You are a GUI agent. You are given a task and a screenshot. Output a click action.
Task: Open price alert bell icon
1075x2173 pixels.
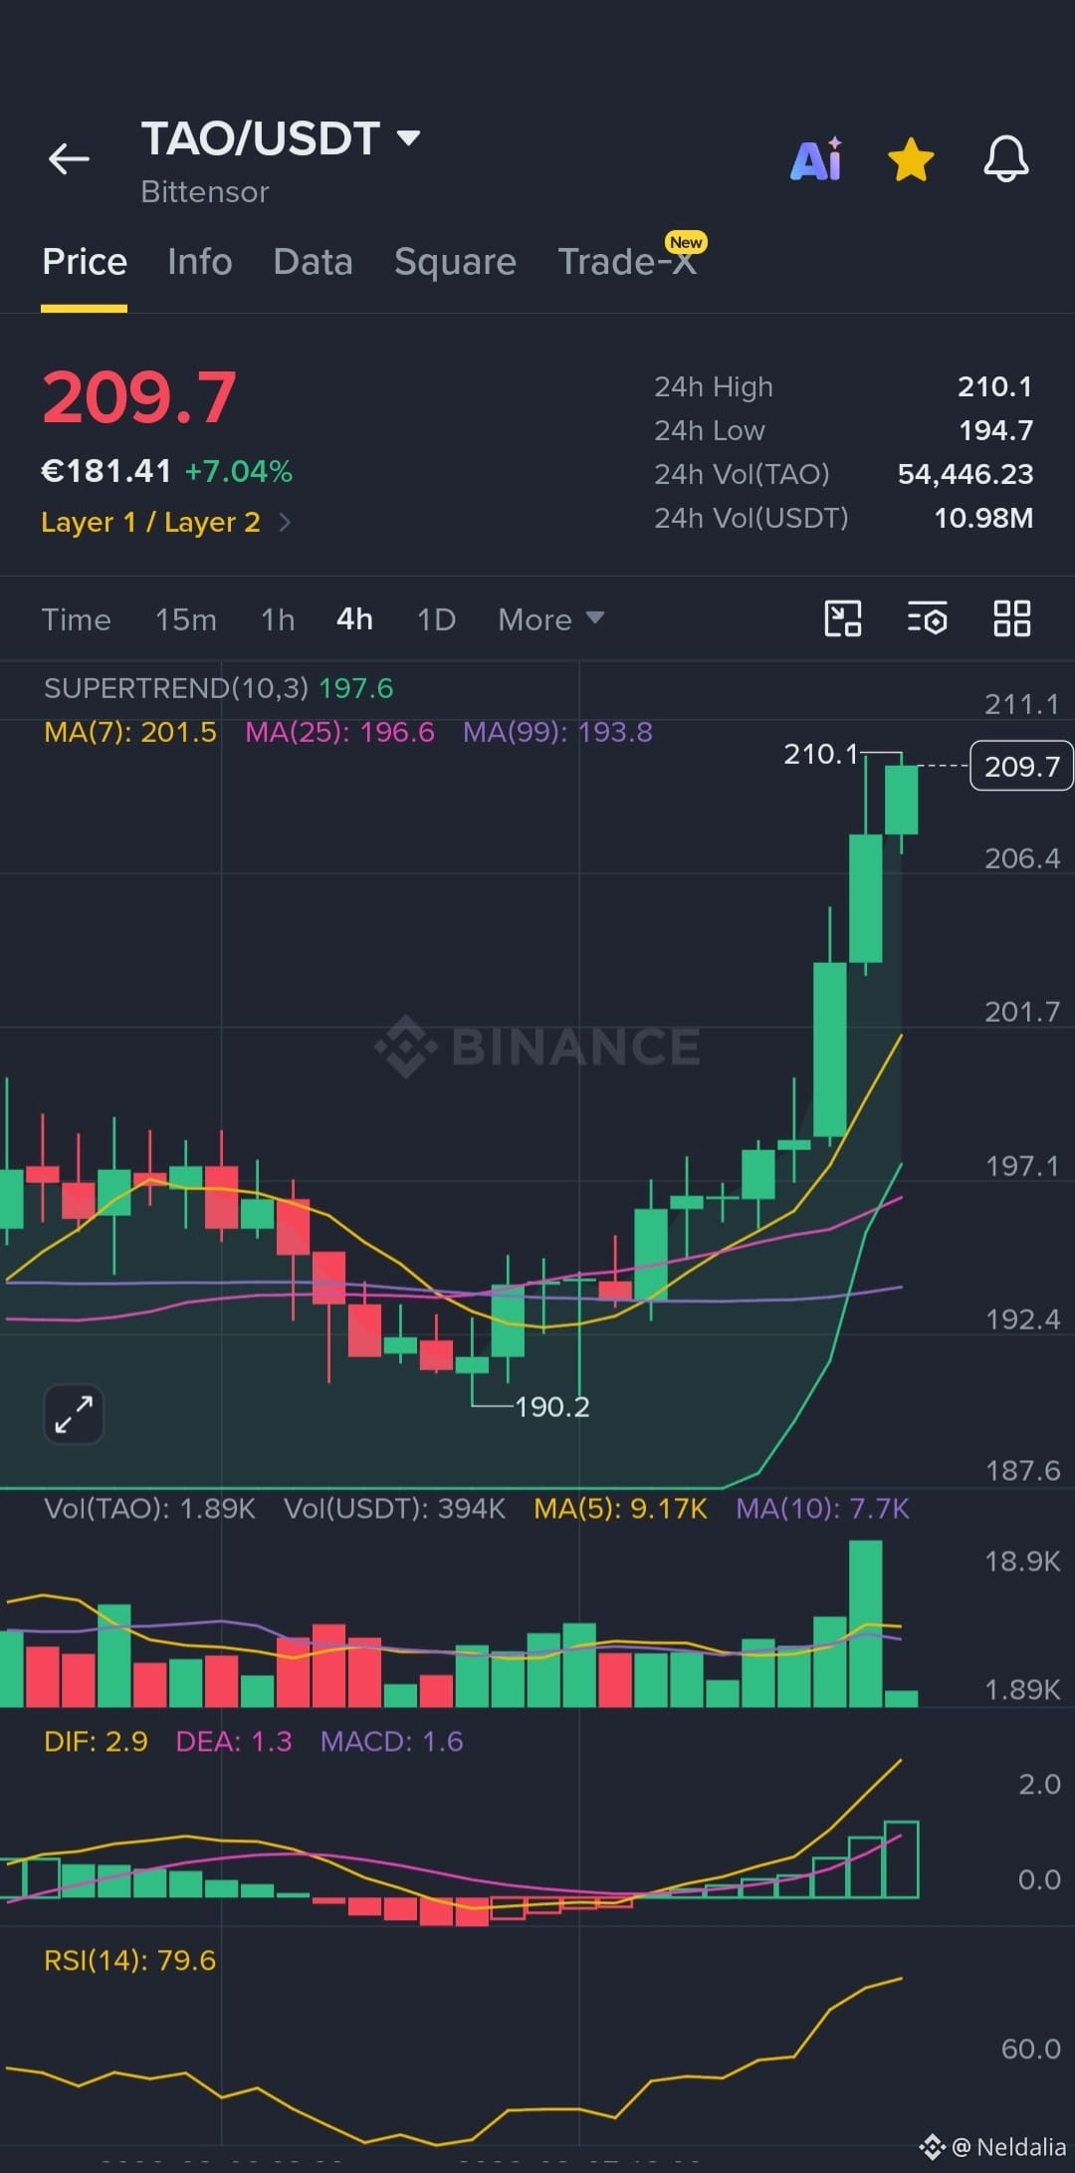(1006, 158)
